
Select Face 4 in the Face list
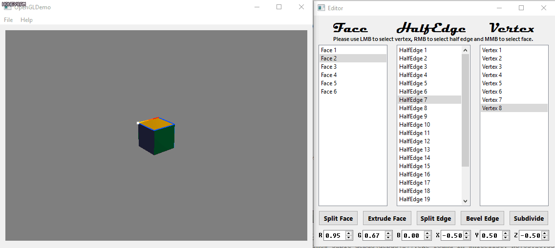click(x=353, y=75)
